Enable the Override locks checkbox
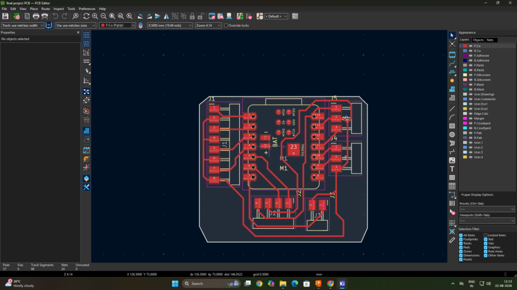Viewport: 517px width, 290px height. (226, 25)
